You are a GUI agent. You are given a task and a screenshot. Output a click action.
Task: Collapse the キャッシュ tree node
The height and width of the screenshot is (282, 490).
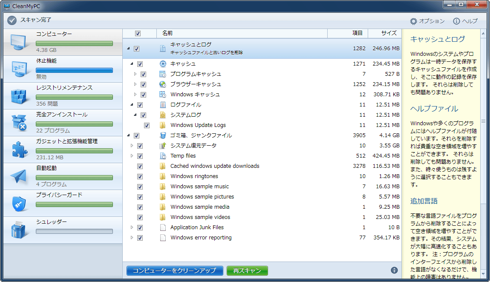point(132,64)
